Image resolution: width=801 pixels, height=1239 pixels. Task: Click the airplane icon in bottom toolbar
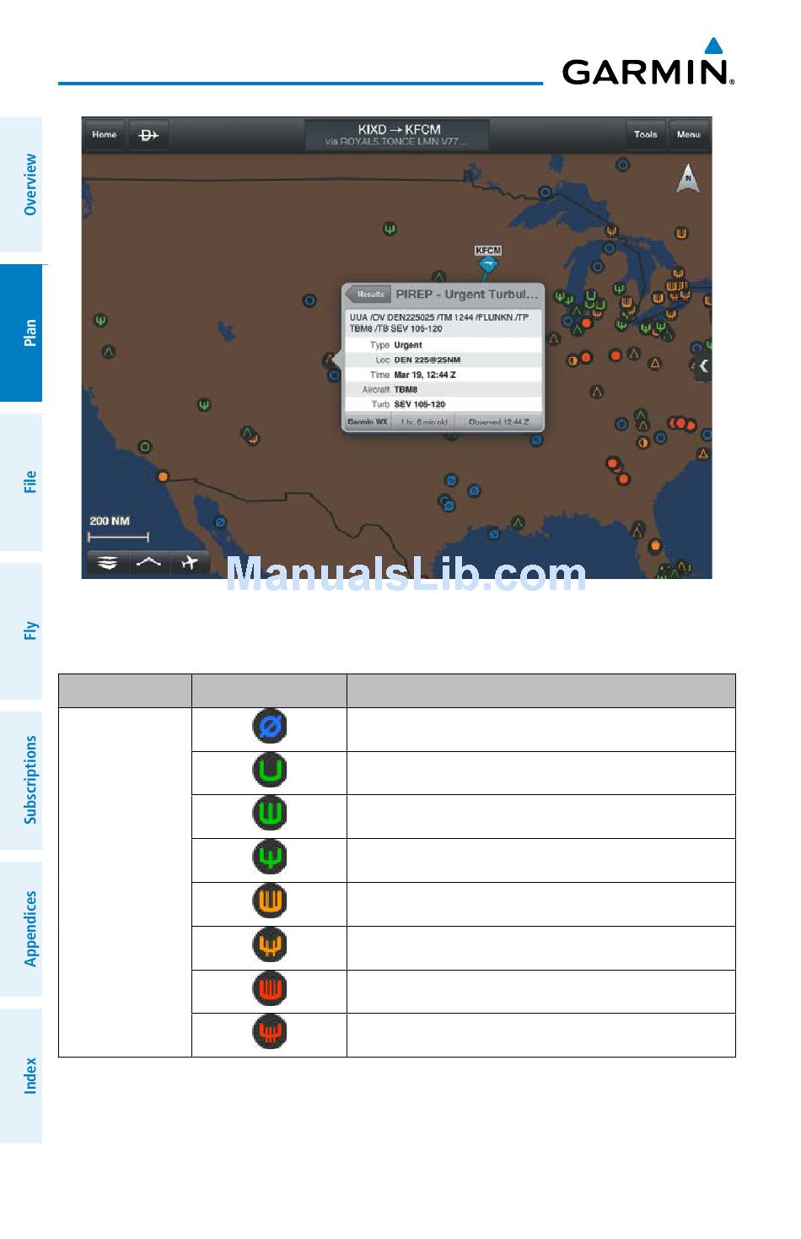coord(190,563)
